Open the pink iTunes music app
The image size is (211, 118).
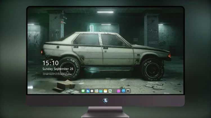(118, 91)
